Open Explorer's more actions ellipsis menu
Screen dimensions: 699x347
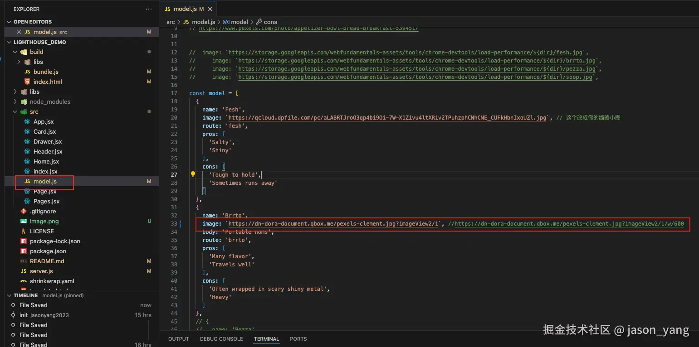[149, 9]
